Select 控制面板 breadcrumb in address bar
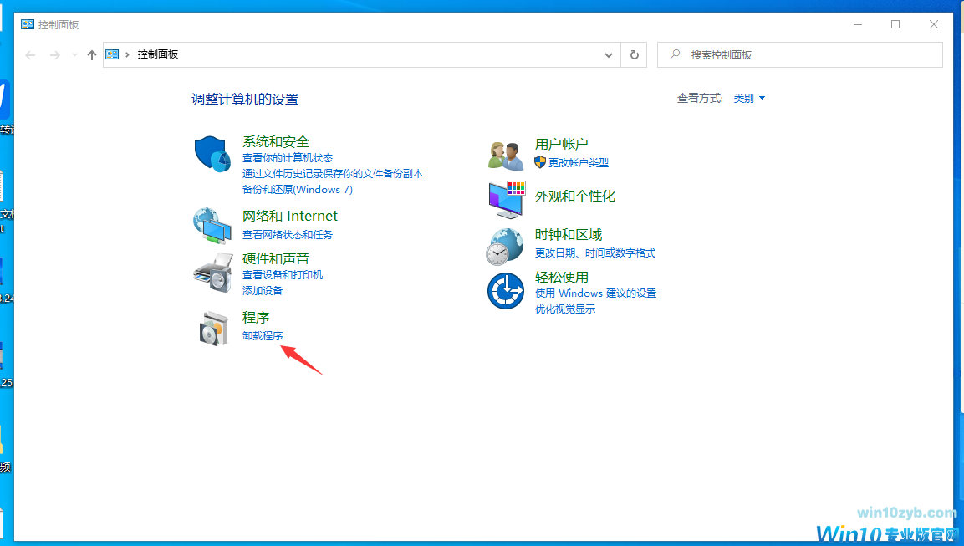 pyautogui.click(x=158, y=54)
